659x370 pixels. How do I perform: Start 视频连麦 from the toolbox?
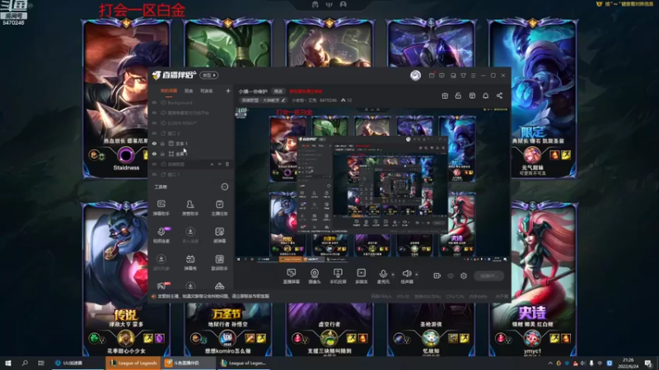click(161, 235)
